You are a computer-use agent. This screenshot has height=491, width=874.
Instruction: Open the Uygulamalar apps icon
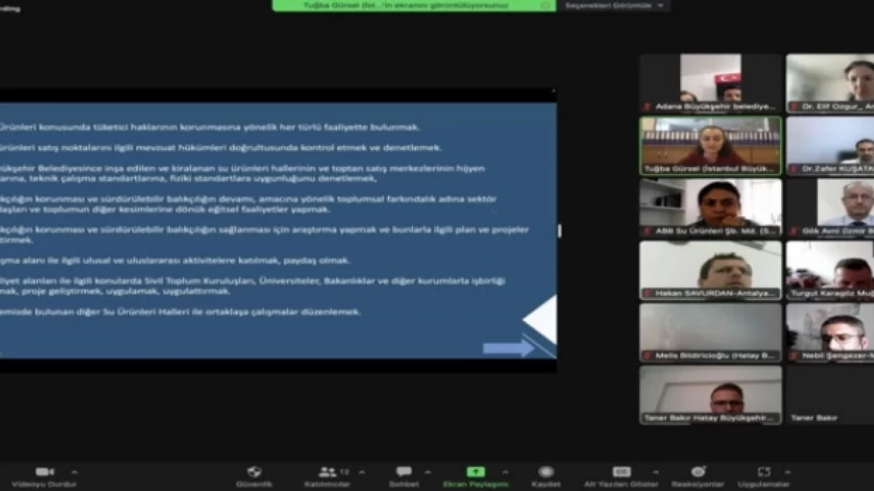(x=763, y=472)
